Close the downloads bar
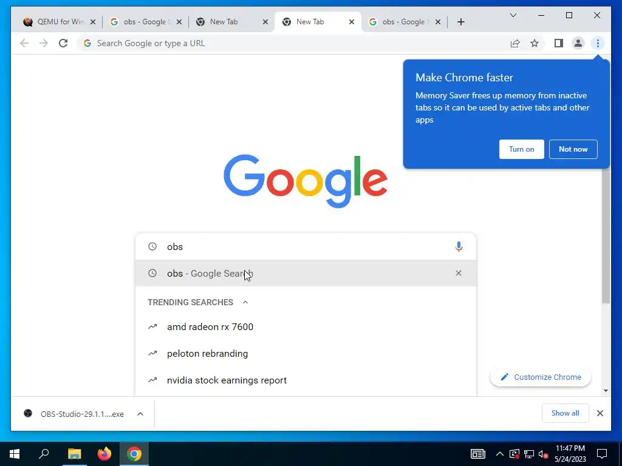Screen dimensions: 622x466 600,413
